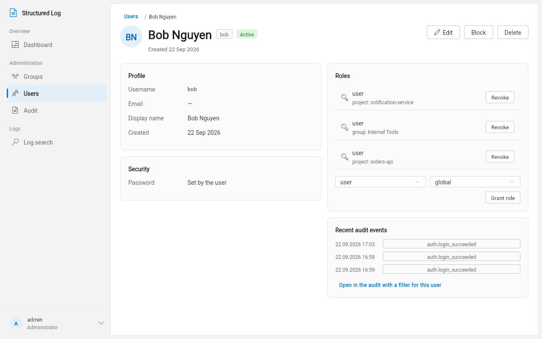Click the Profile card heading
Image resolution: width=542 pixels, height=339 pixels.
(137, 76)
